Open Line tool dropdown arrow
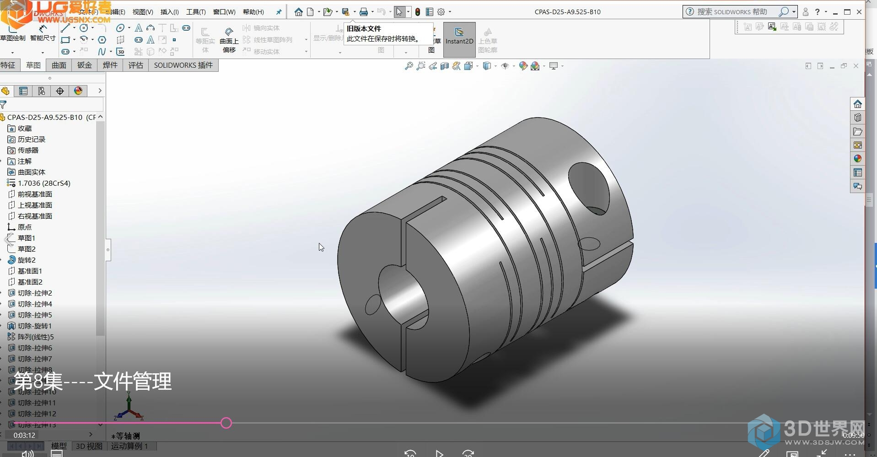Screen dimensions: 877x457 (x=74, y=28)
